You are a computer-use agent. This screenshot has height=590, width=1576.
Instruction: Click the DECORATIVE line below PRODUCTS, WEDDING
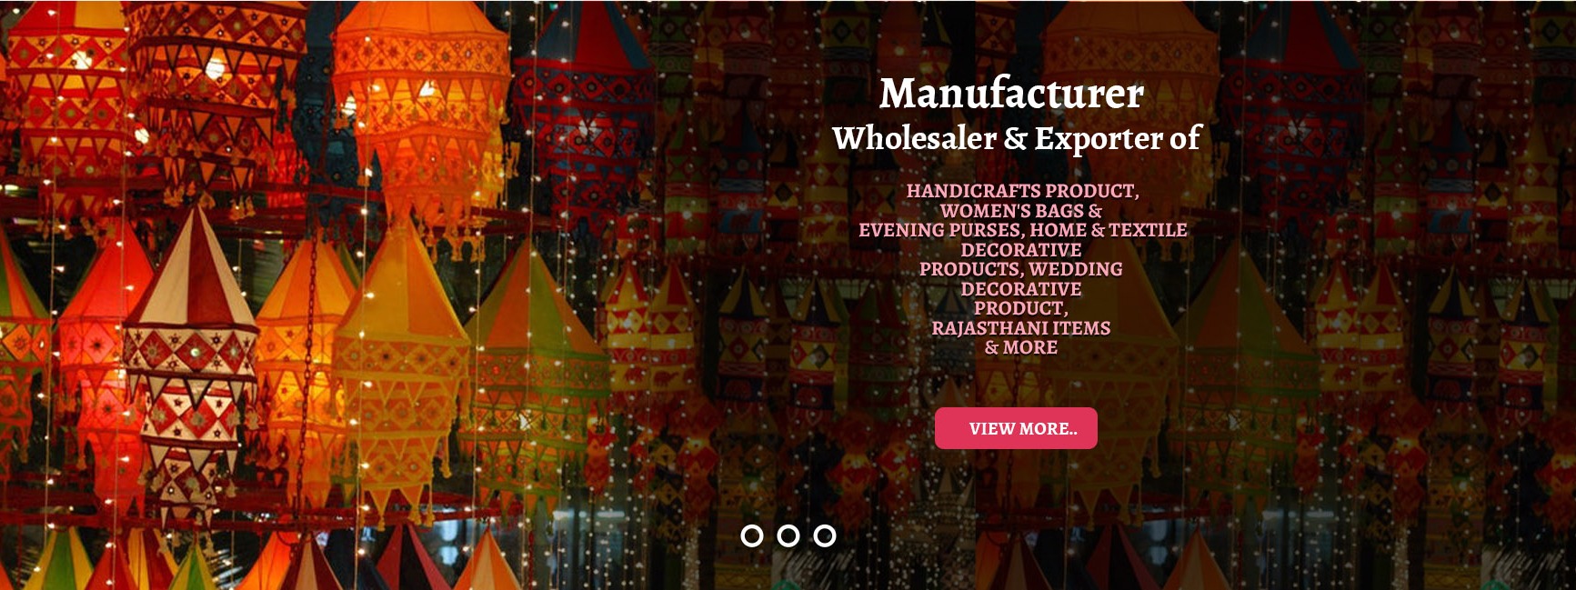pos(1020,289)
